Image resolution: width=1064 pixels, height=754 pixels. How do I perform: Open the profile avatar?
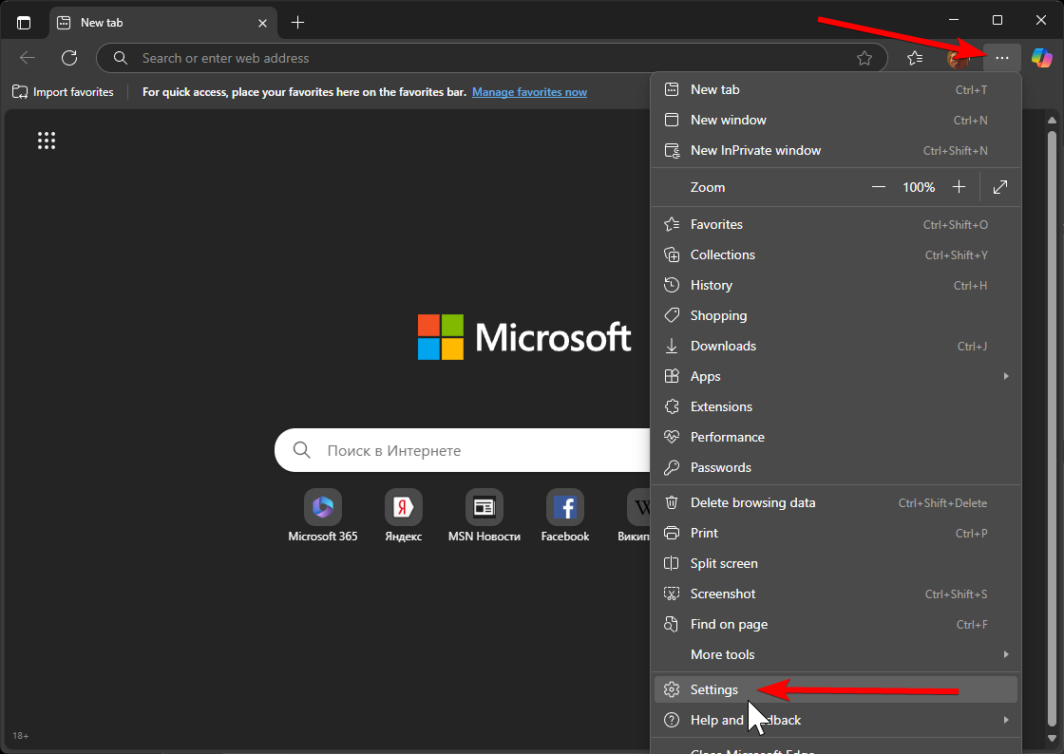point(958,58)
